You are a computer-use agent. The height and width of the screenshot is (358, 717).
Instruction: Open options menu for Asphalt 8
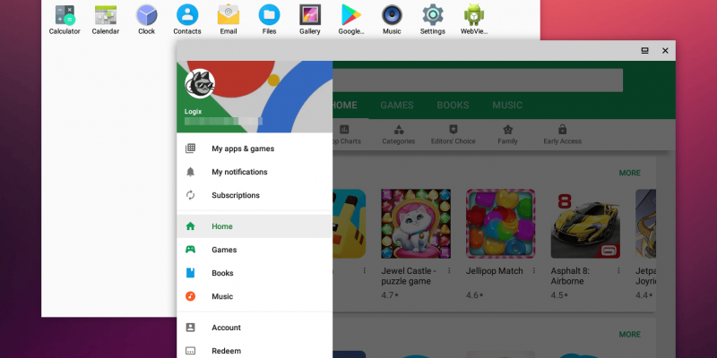[618, 270]
